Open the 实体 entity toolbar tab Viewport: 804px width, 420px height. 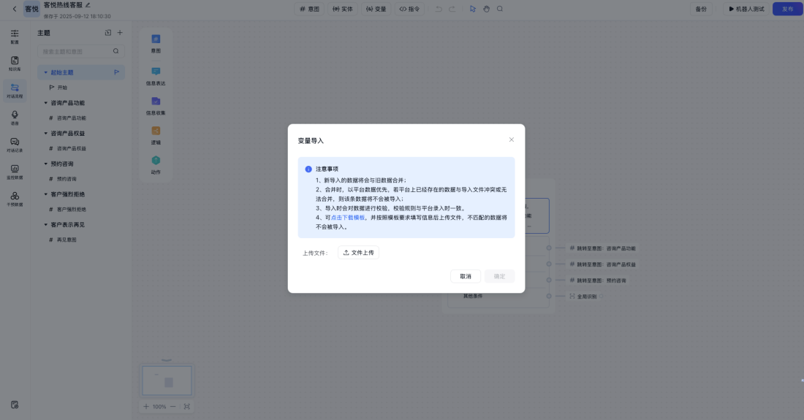(x=343, y=9)
